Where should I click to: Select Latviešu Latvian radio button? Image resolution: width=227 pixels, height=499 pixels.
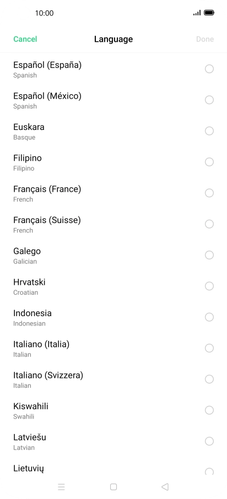209,441
